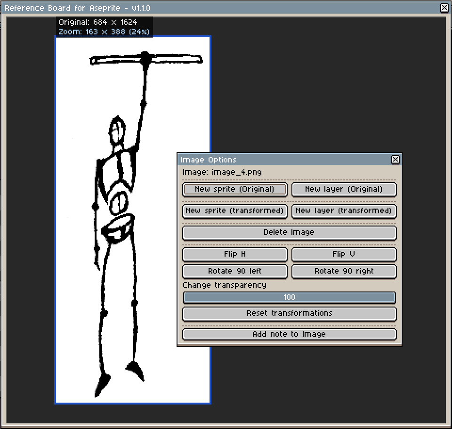The height and width of the screenshot is (429, 452).
Task: Create New sprite (transformed)
Action: (234, 211)
